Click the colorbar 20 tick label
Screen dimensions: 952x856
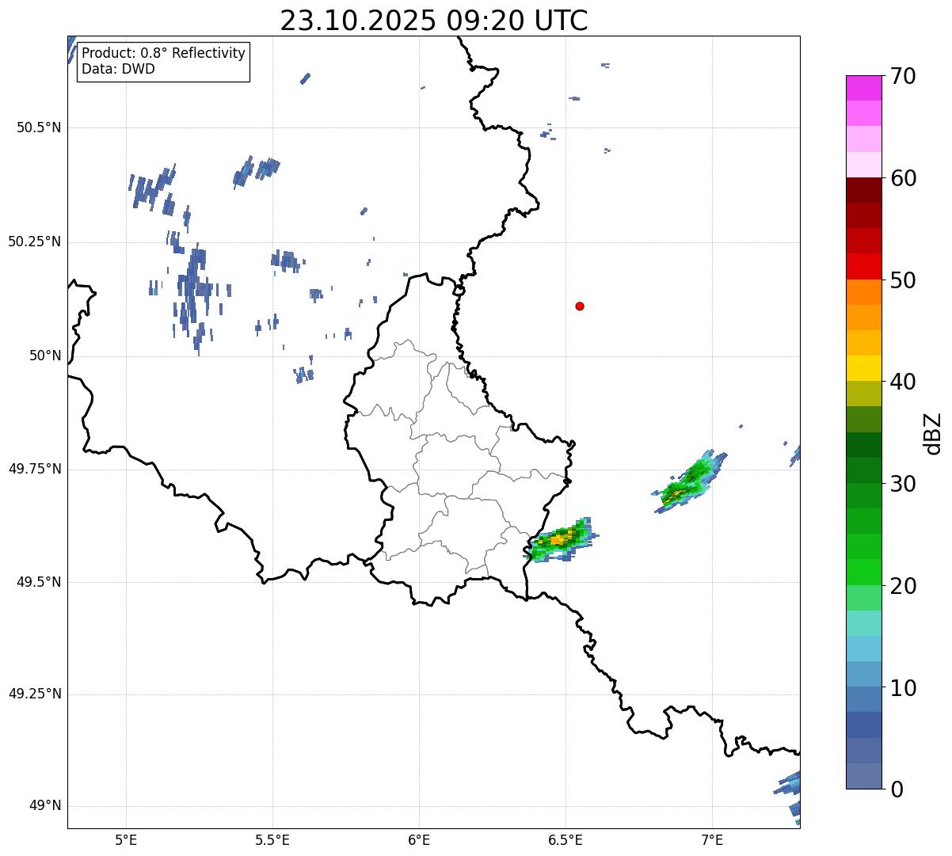tap(903, 586)
